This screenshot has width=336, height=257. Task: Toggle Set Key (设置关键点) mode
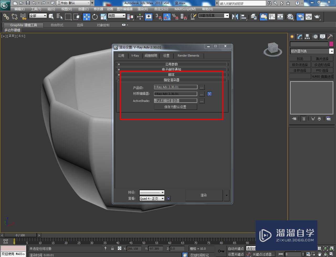[x=236, y=254]
